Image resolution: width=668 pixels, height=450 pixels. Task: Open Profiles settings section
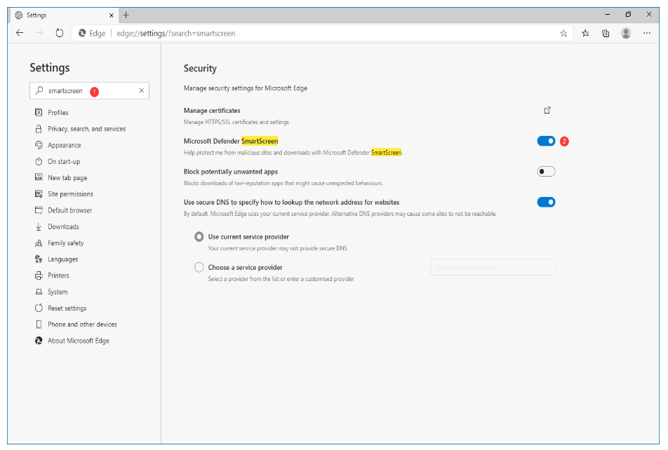click(58, 112)
